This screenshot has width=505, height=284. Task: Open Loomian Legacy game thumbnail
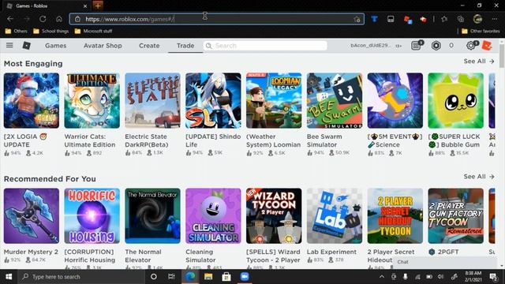click(274, 100)
